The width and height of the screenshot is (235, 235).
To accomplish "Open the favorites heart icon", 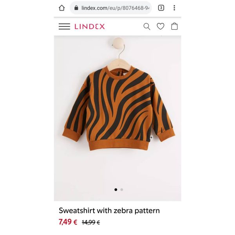I will pos(161,26).
